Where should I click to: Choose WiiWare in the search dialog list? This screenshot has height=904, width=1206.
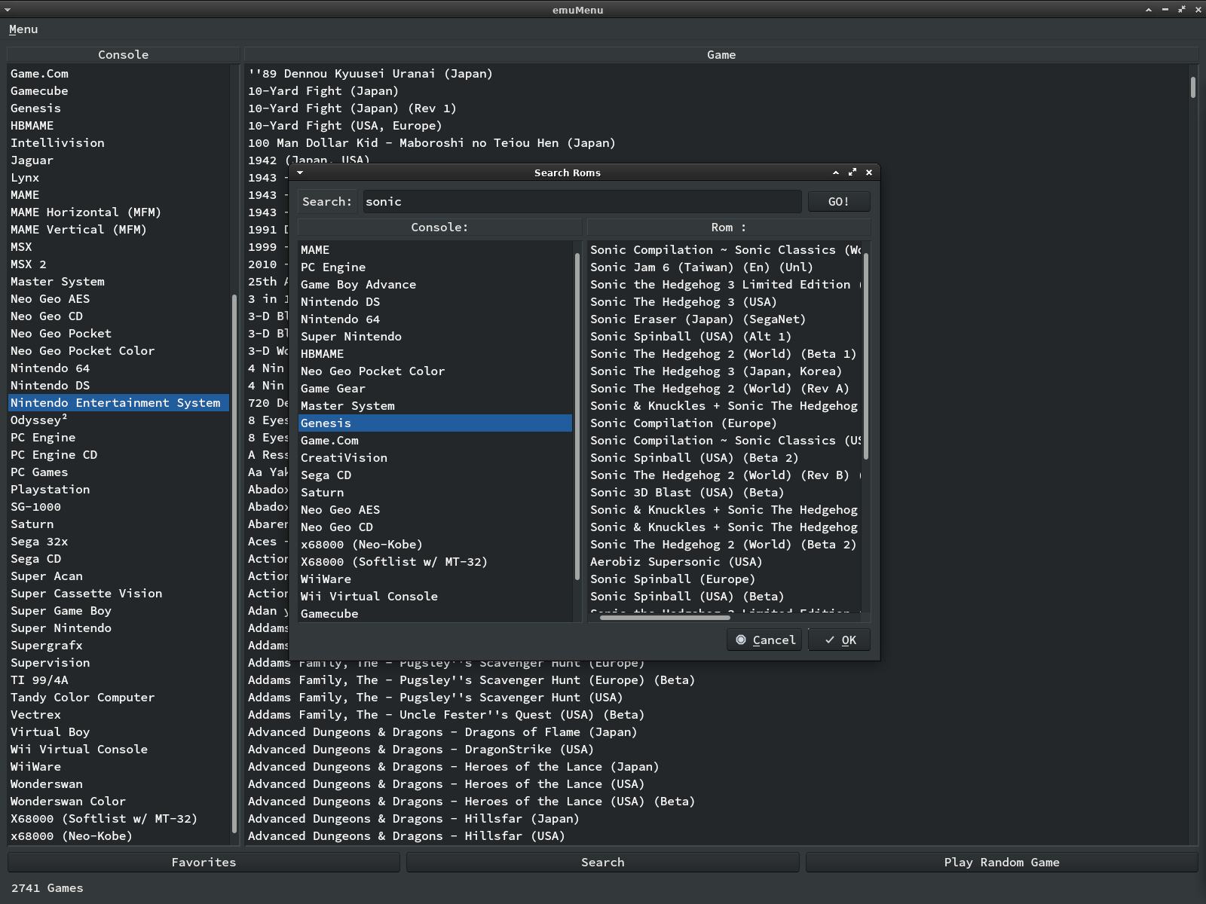pos(435,579)
